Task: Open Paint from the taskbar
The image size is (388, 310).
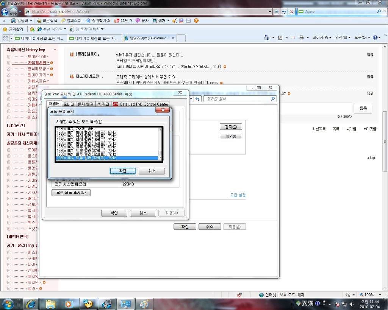Action: tap(144, 304)
